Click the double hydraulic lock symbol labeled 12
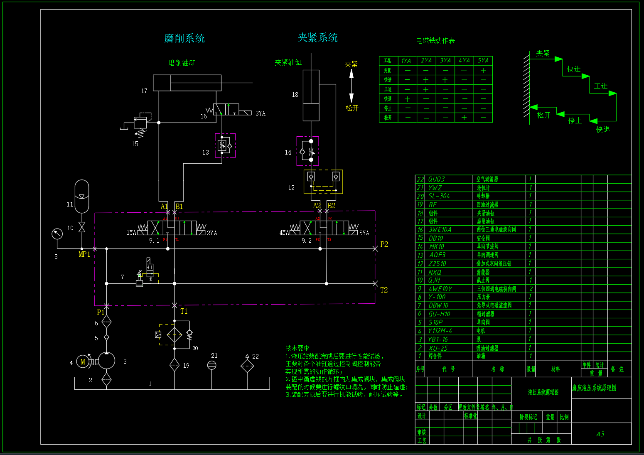The width and height of the screenshot is (644, 455). pyautogui.click(x=323, y=182)
